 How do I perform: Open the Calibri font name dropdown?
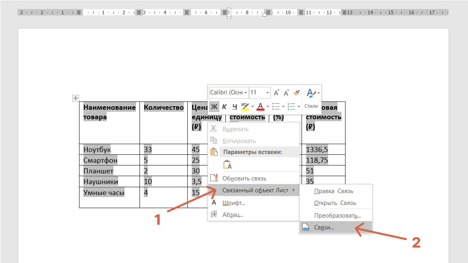click(x=228, y=92)
